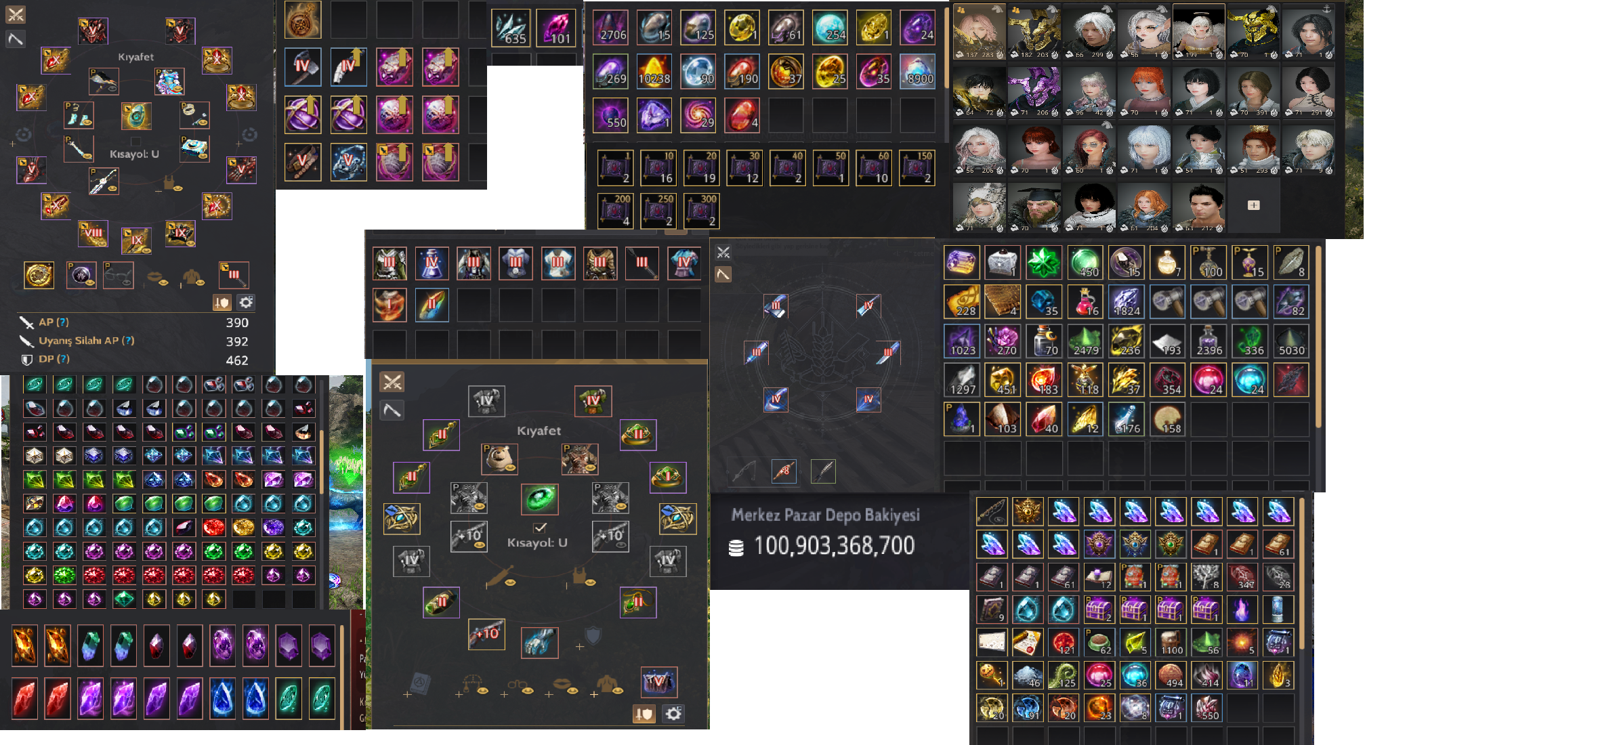Open gear settings cog beside AP 390 stats
The width and height of the screenshot is (1598, 745).
click(247, 302)
